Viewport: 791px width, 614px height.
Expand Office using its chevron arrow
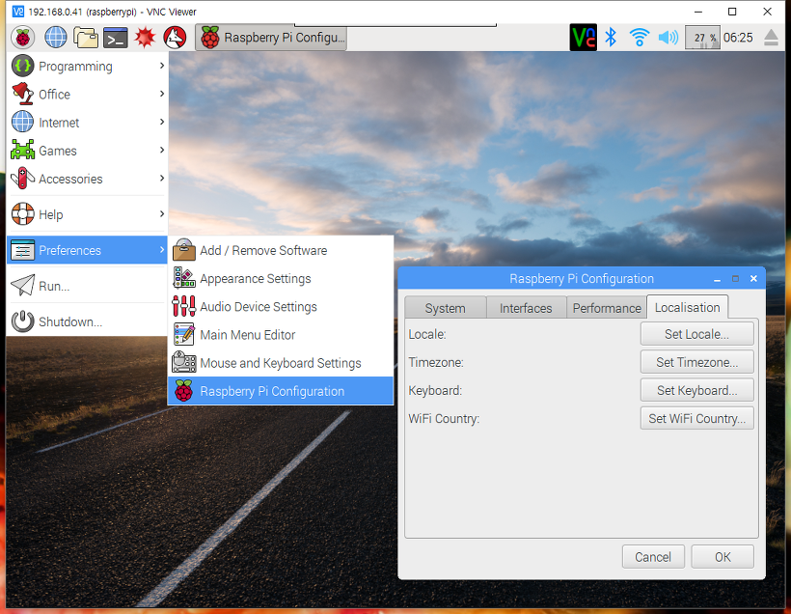click(x=162, y=94)
